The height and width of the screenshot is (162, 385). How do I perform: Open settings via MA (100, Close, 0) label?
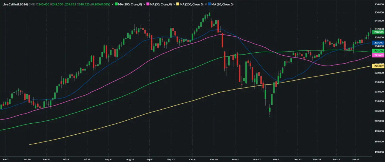point(130,4)
